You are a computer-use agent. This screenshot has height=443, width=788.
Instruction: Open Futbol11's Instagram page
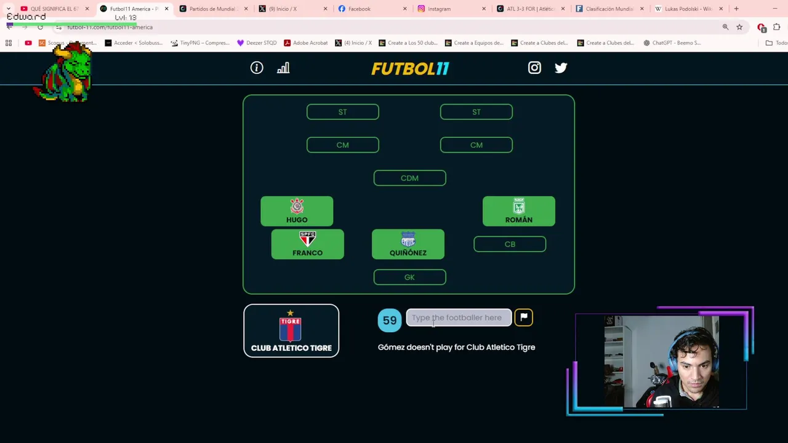[x=534, y=68]
